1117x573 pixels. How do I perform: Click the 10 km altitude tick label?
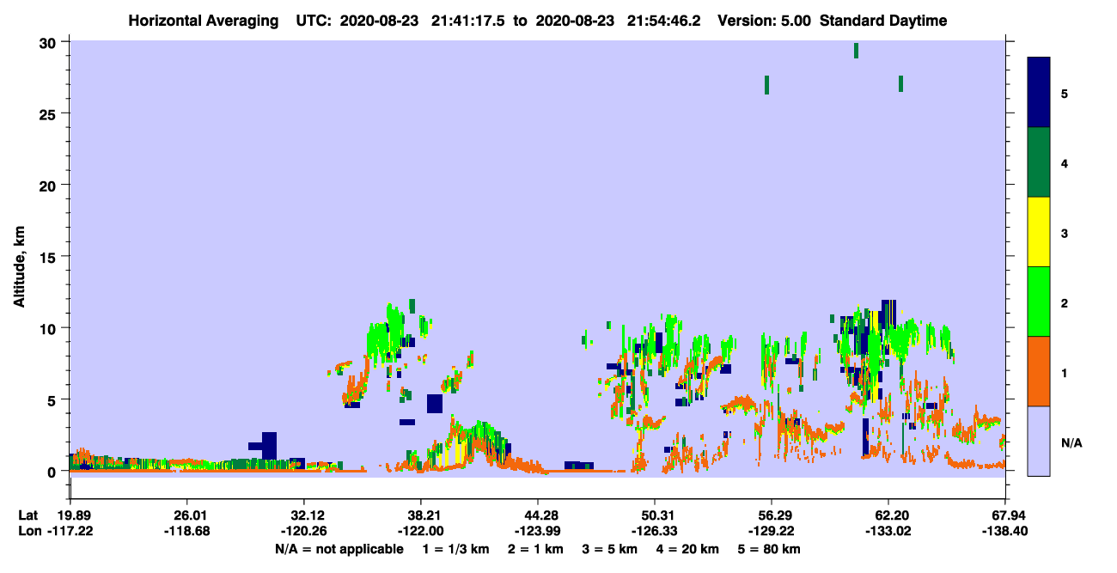[48, 328]
